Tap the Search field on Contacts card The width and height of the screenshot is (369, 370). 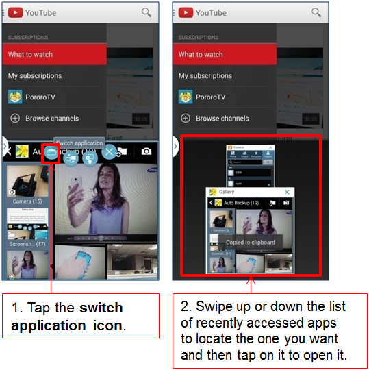(245, 162)
